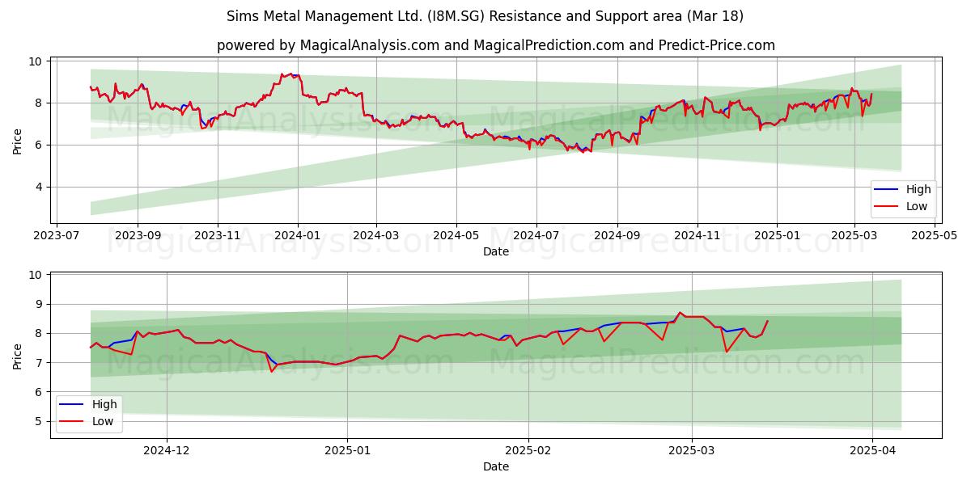
Task: Click the '2025-01' tick label in bottom chart
Action: click(348, 451)
